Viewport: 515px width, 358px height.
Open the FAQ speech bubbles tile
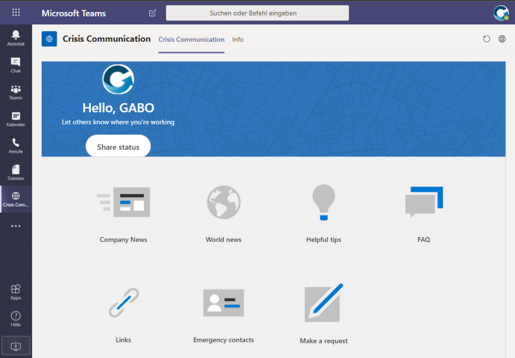423,202
